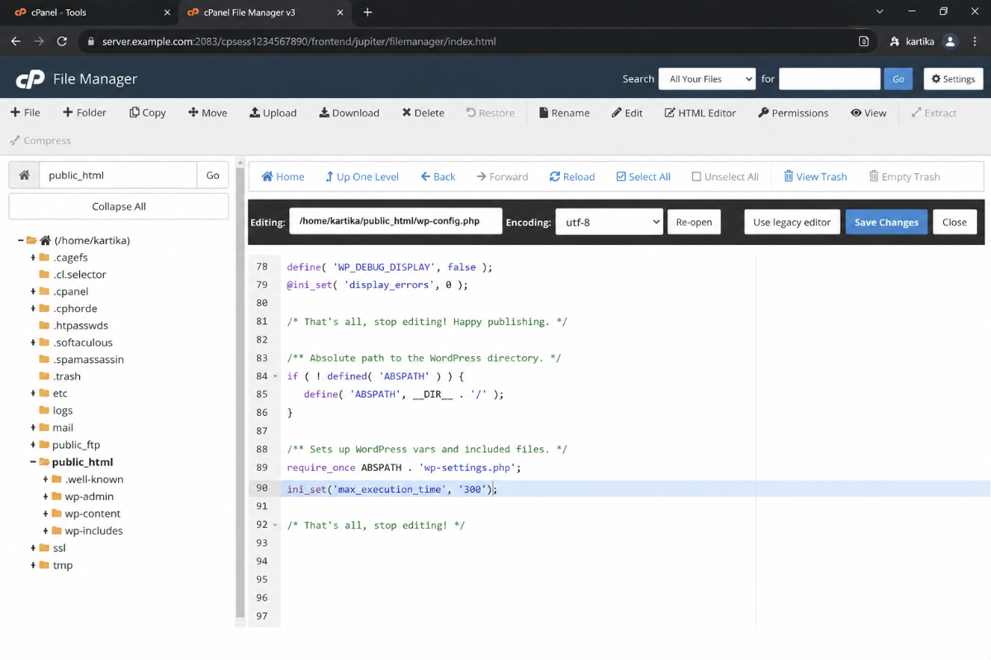Viewport: 991px width, 660px height.
Task: Open the browser three-dot menu
Action: [x=975, y=41]
